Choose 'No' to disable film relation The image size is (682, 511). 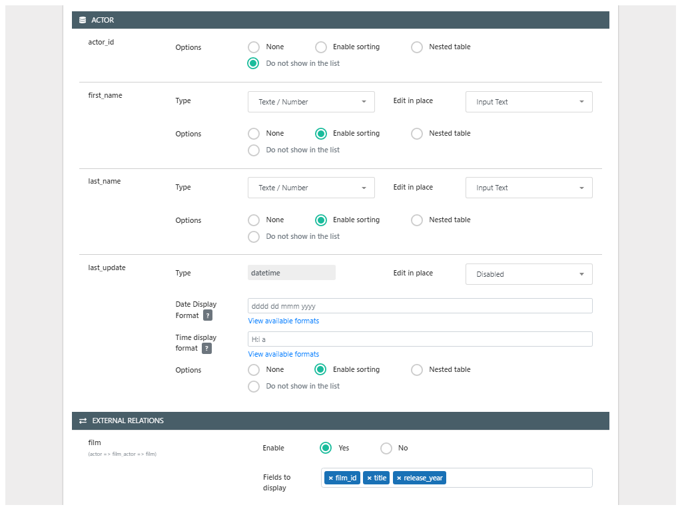[x=386, y=448]
